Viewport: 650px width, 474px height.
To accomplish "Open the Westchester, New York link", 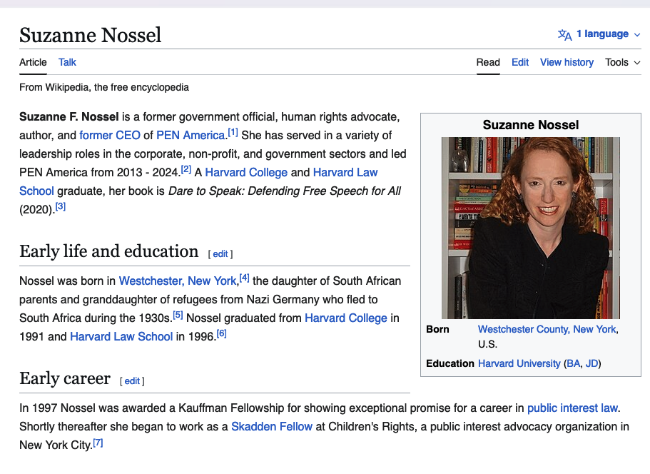I will pyautogui.click(x=178, y=281).
